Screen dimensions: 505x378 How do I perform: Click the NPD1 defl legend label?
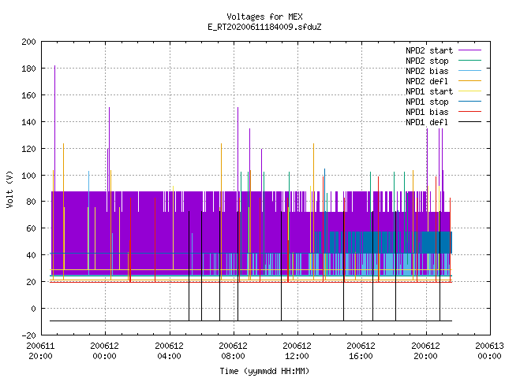[427, 123]
